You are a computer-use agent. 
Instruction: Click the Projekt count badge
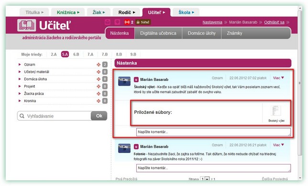(105, 87)
